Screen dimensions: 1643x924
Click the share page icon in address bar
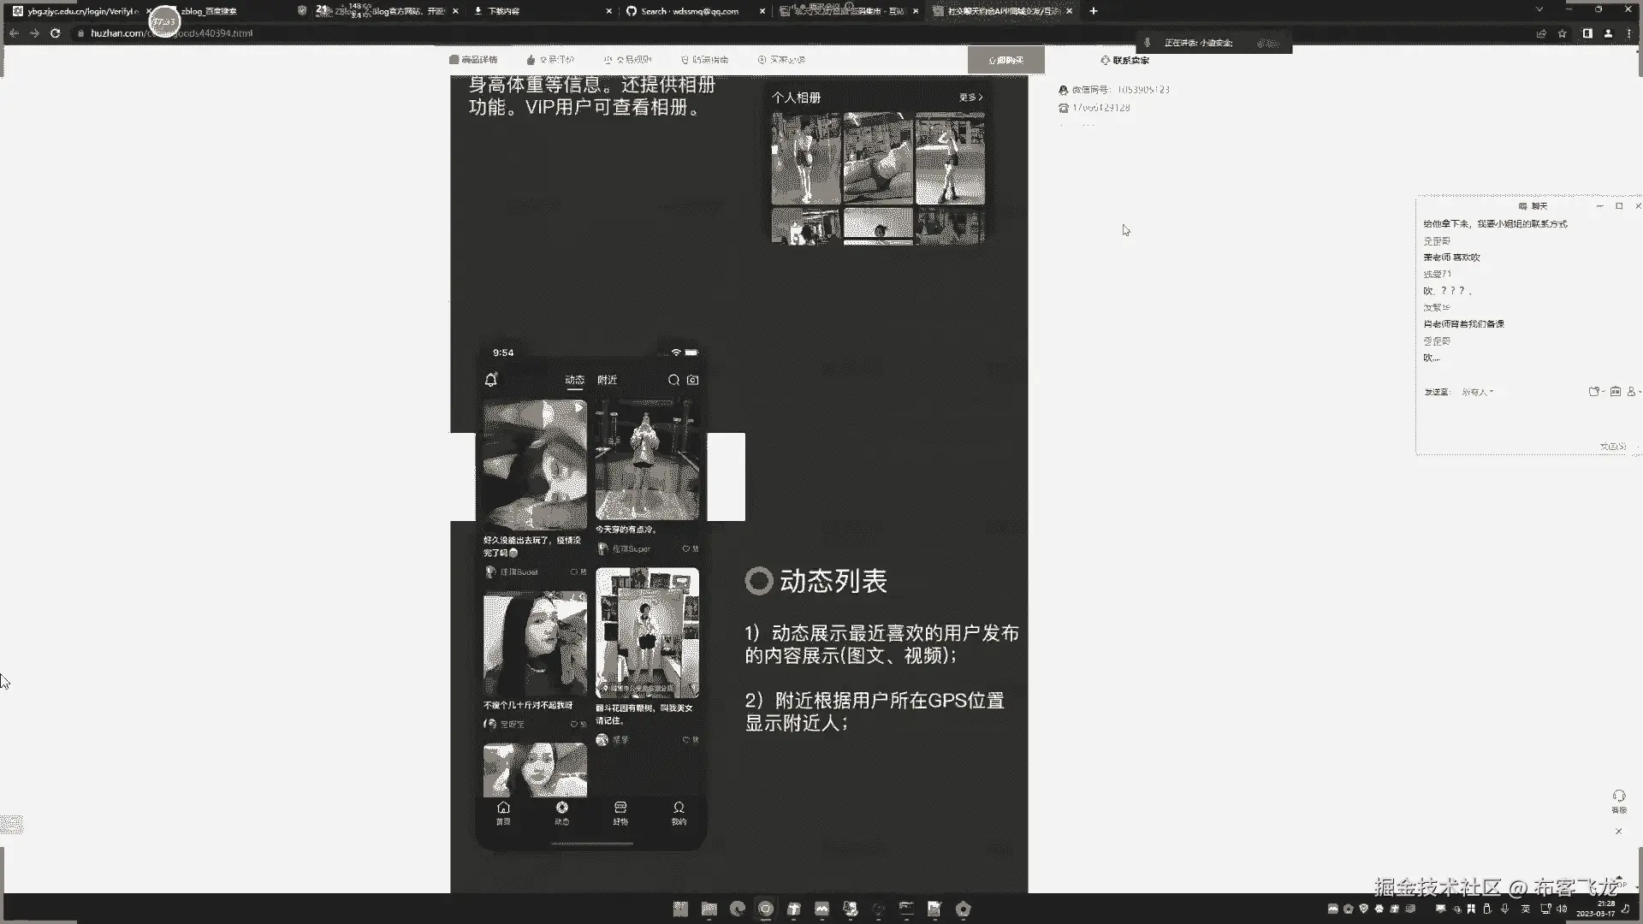[x=1541, y=33]
